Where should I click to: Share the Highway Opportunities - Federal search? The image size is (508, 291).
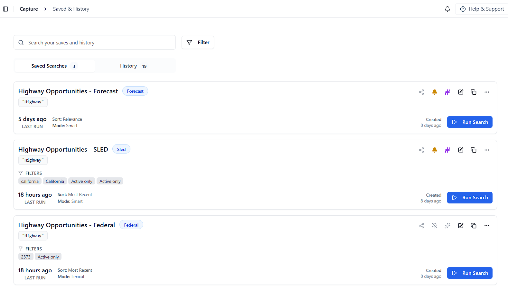coord(421,226)
